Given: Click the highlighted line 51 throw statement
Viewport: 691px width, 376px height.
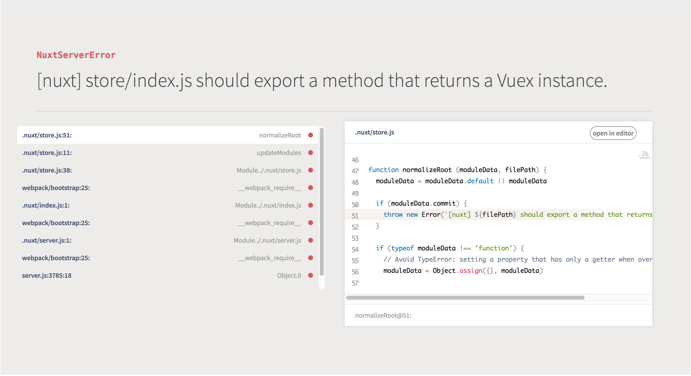Looking at the screenshot, I should tap(498, 215).
